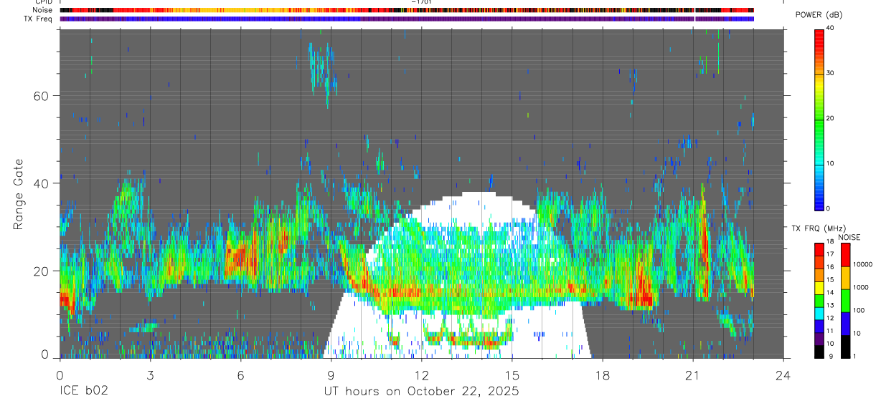Image resolution: width=881 pixels, height=406 pixels.
Task: Click the 0 tick on POWER colorbar
Action: pyautogui.click(x=829, y=208)
